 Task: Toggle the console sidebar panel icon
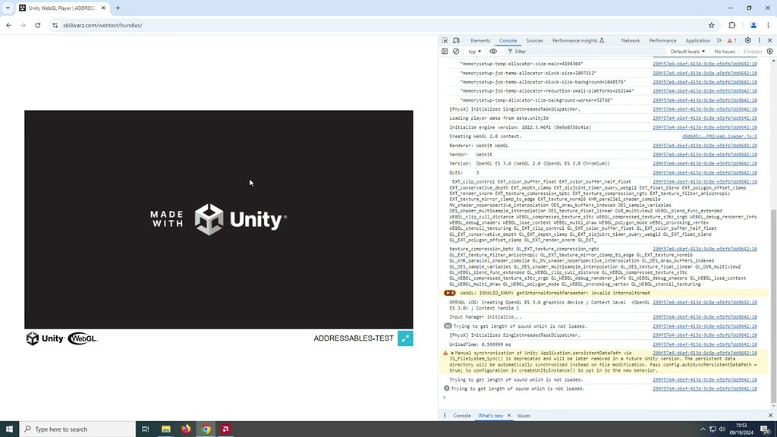tap(445, 51)
